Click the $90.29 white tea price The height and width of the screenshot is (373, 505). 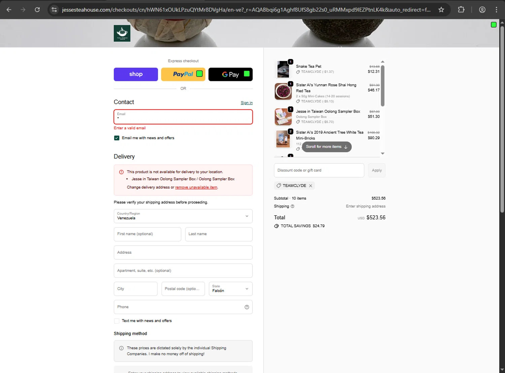tap(374, 138)
